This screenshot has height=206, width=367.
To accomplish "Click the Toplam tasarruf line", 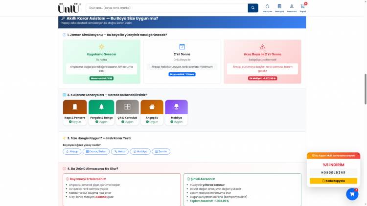I will point(209,201).
